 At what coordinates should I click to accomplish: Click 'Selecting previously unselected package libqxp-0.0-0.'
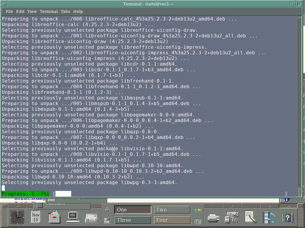click(x=80, y=132)
